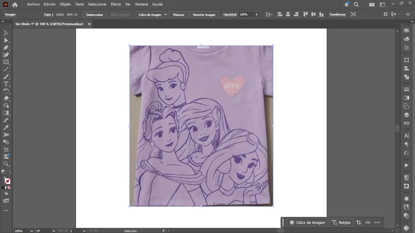
Task: Select Sin título-1 document tab
Action: point(49,24)
